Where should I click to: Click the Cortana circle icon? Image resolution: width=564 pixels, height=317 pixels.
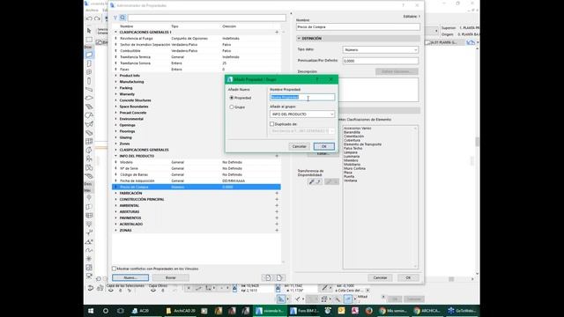(106, 311)
